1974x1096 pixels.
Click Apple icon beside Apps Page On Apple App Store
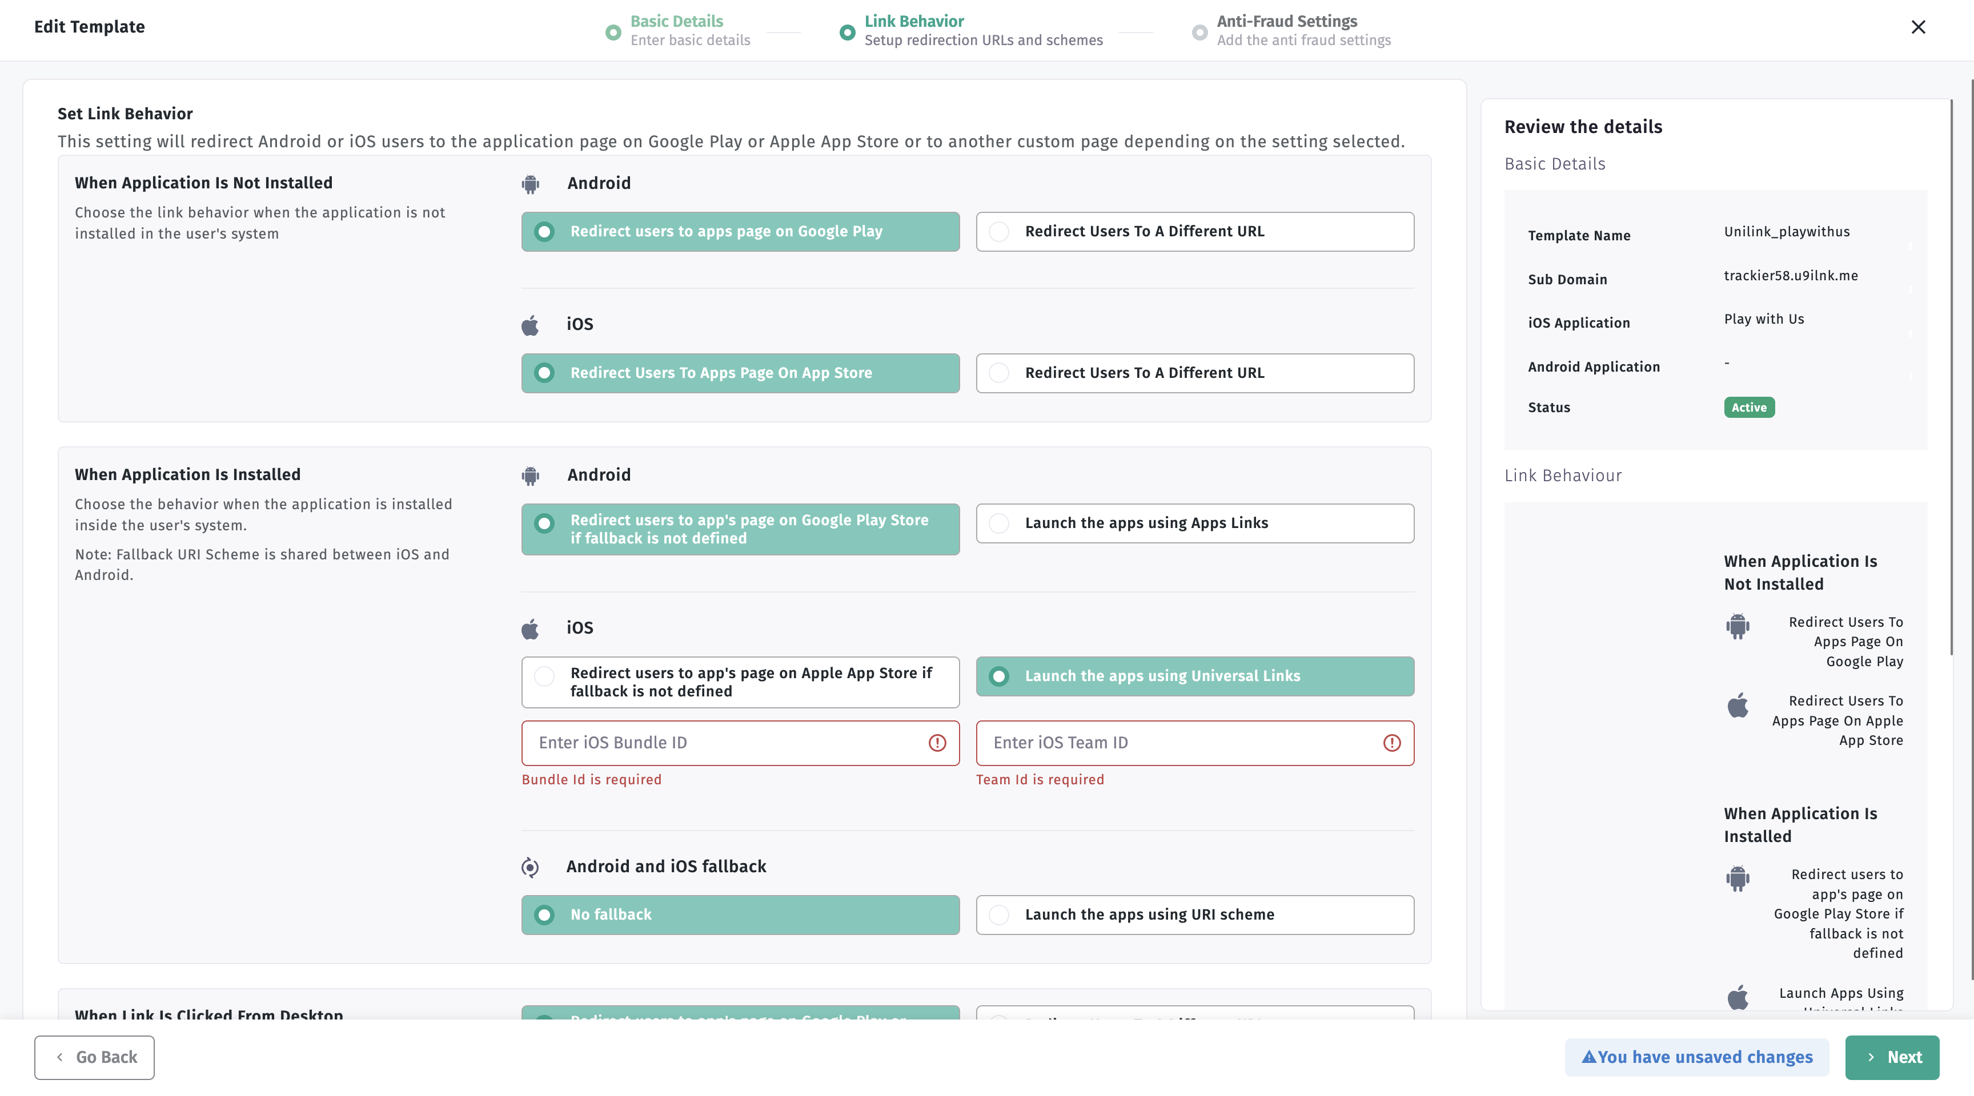point(1738,704)
